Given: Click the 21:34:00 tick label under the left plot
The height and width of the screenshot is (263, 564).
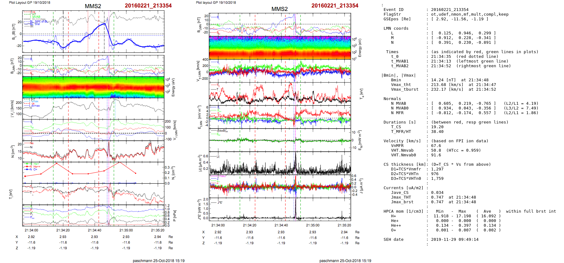Looking at the screenshot, I should pos(31,230).
